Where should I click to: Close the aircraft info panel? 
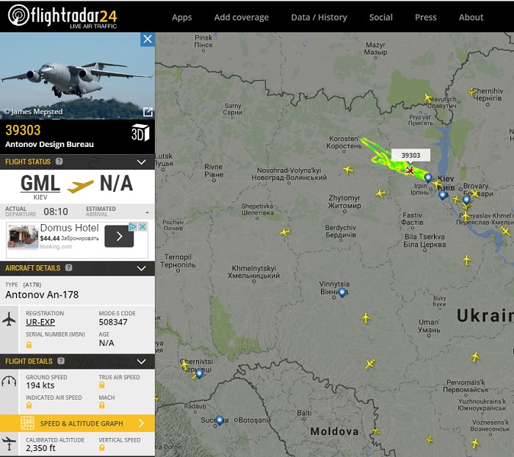[x=148, y=39]
